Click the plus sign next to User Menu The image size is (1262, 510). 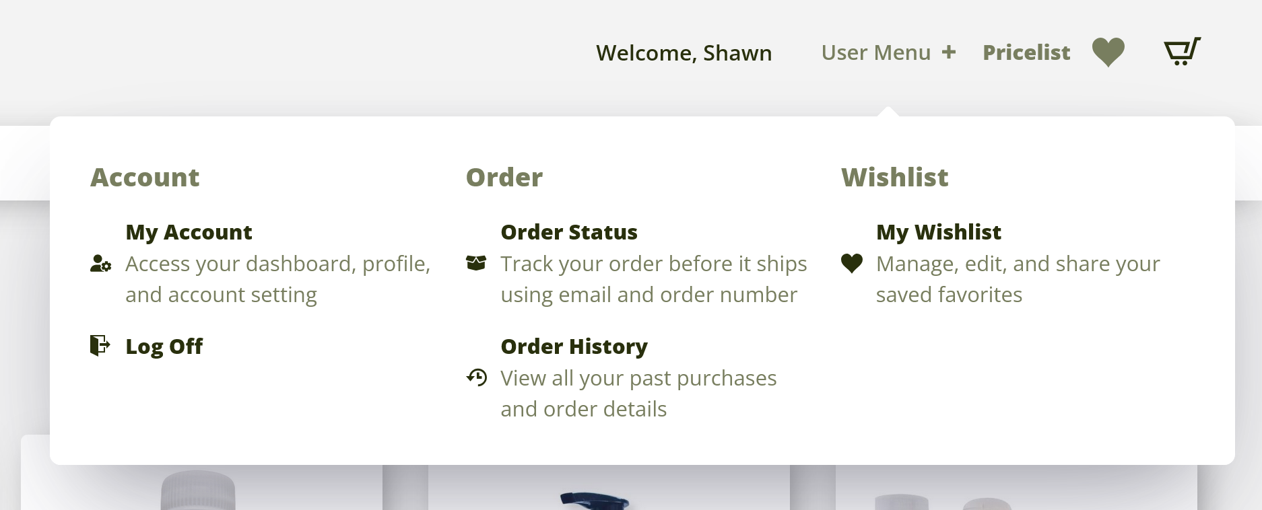(949, 52)
